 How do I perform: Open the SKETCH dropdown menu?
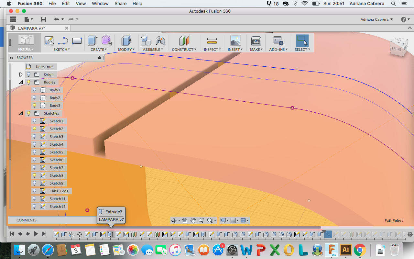tap(62, 50)
